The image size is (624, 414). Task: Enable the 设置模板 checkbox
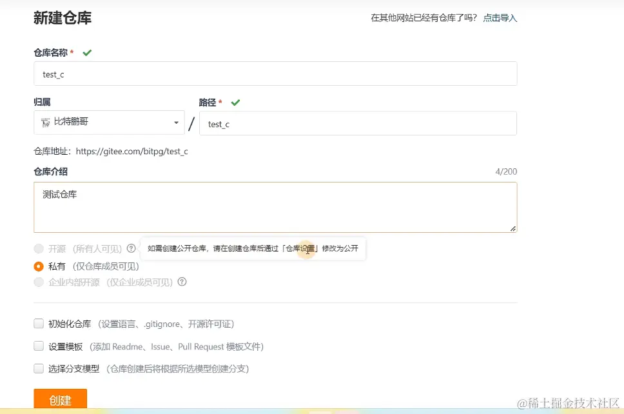point(39,346)
